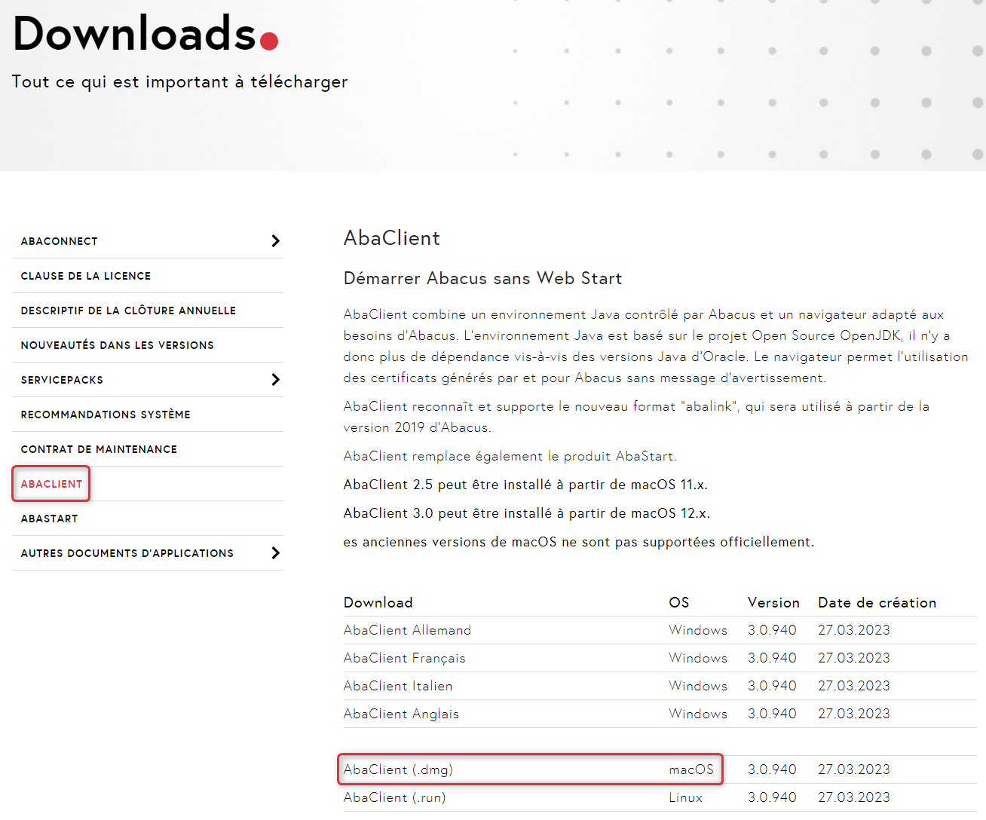
Task: Click the OS column header
Action: point(678,602)
